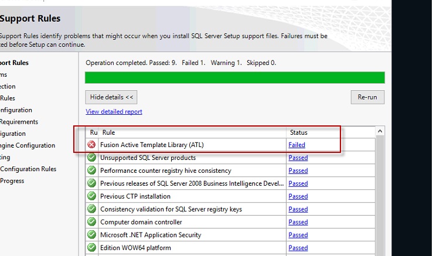
Task: Open Passed link for Performance counter registry hive consistency
Action: (298, 170)
